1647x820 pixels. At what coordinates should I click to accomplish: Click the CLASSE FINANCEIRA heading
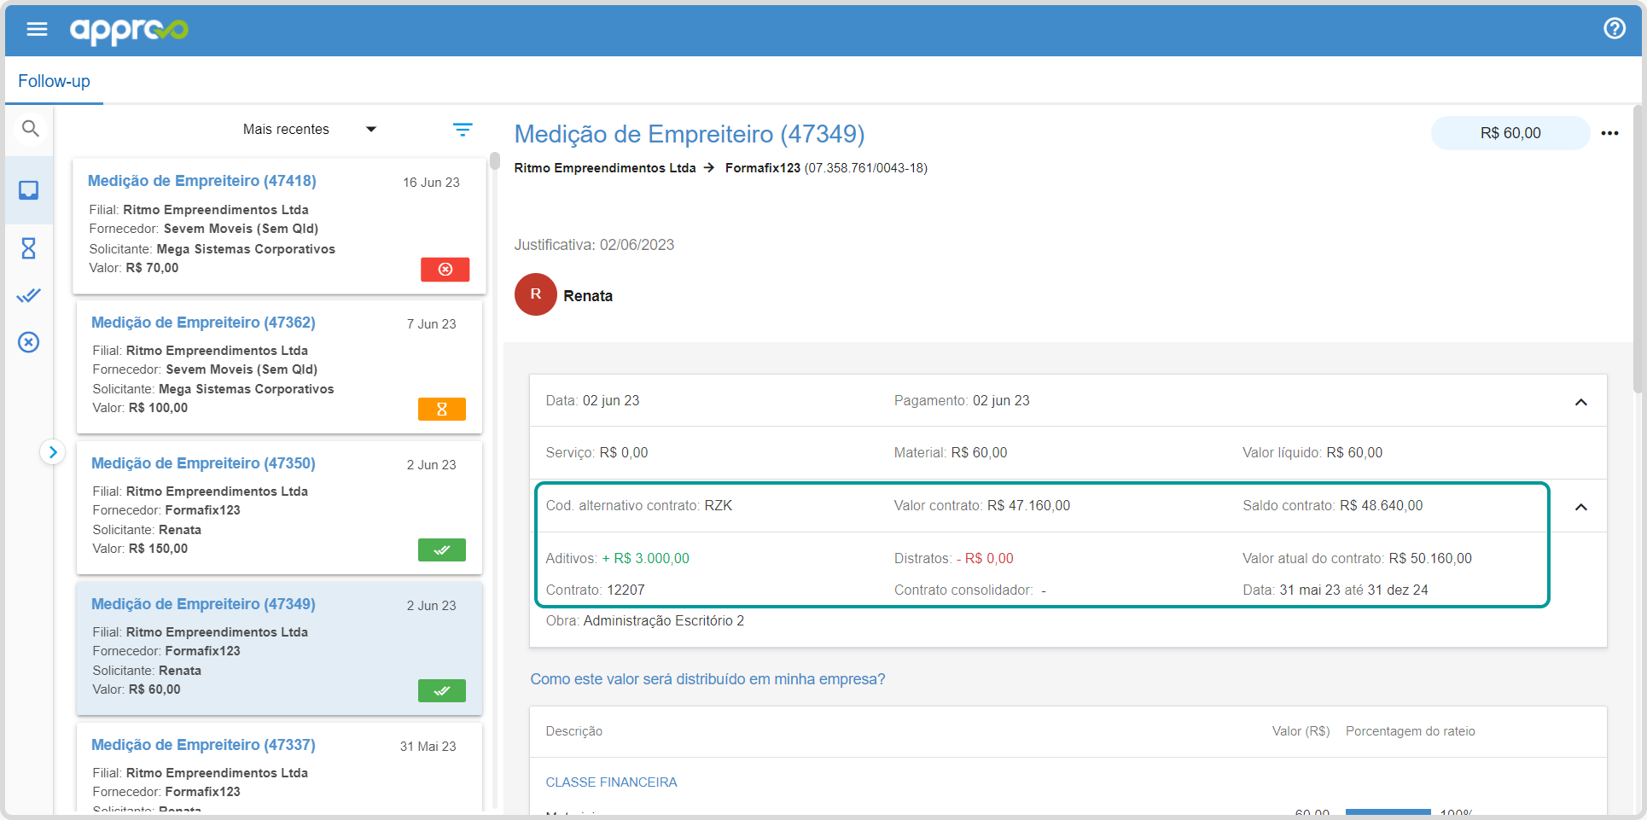pos(611,782)
